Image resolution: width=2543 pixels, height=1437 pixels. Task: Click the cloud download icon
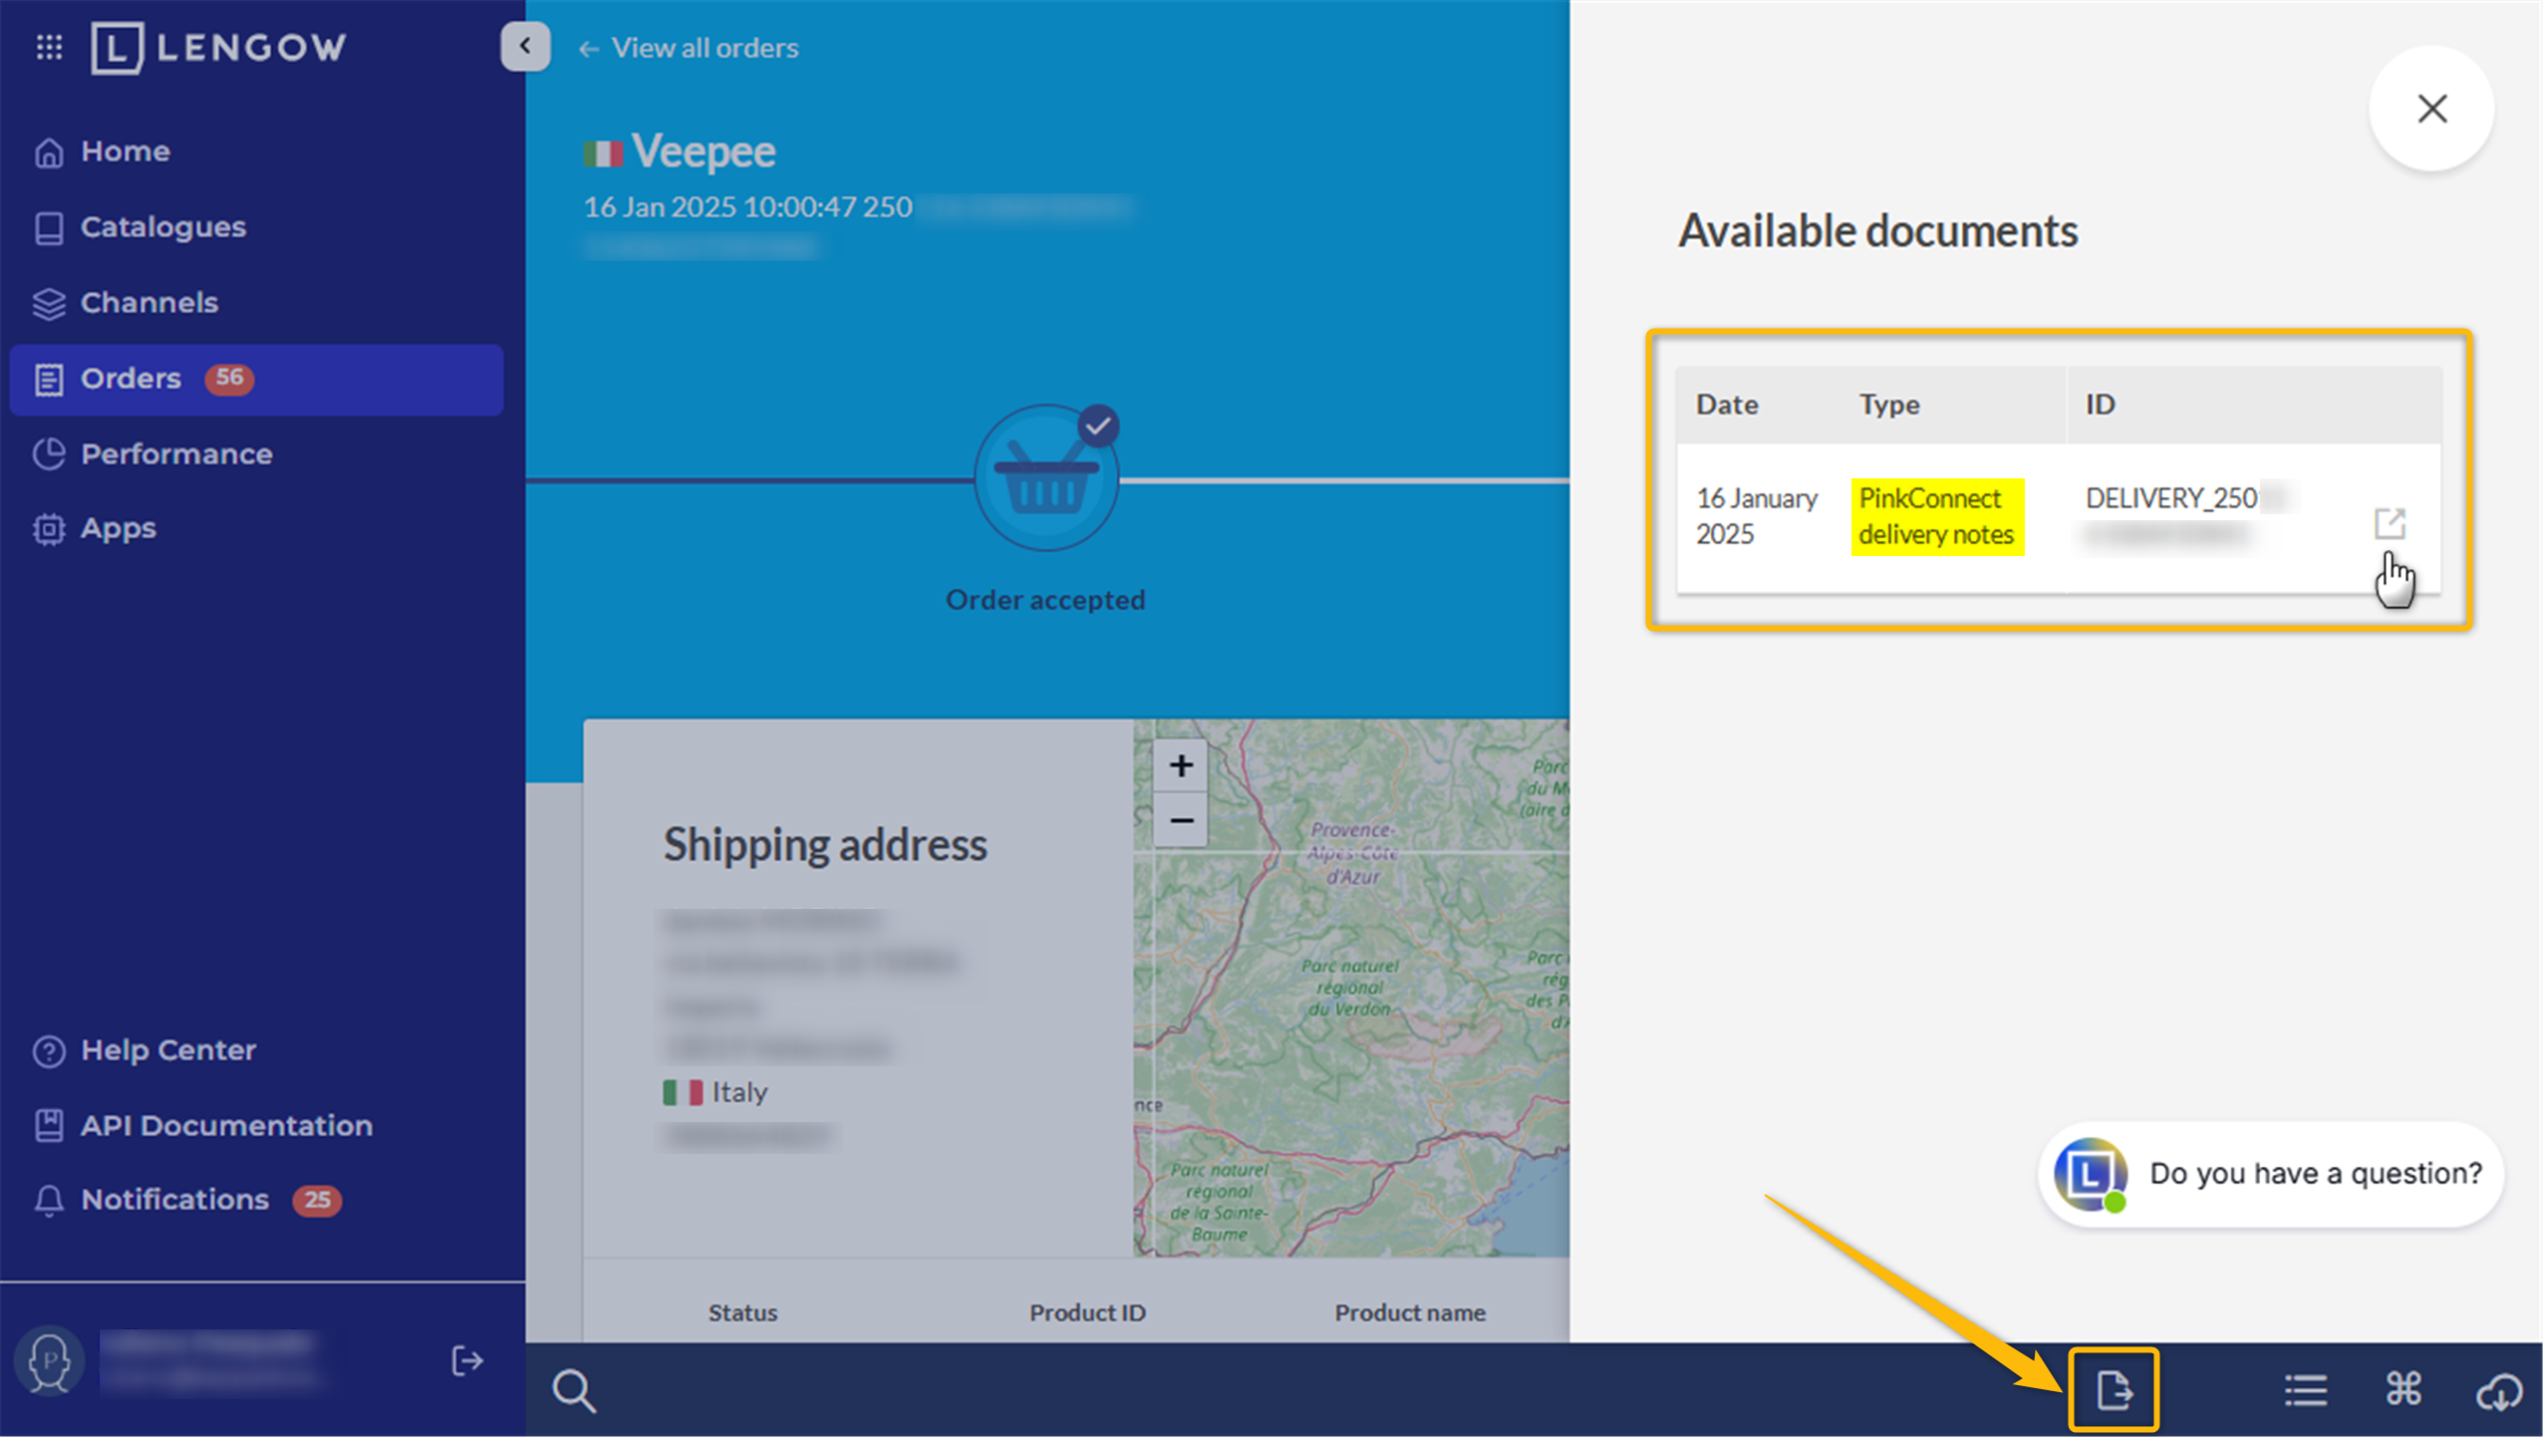2498,1391
